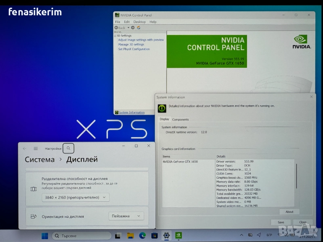The height and width of the screenshot is (242, 323).
Task: Click the System Information link icon
Action: pos(117,113)
